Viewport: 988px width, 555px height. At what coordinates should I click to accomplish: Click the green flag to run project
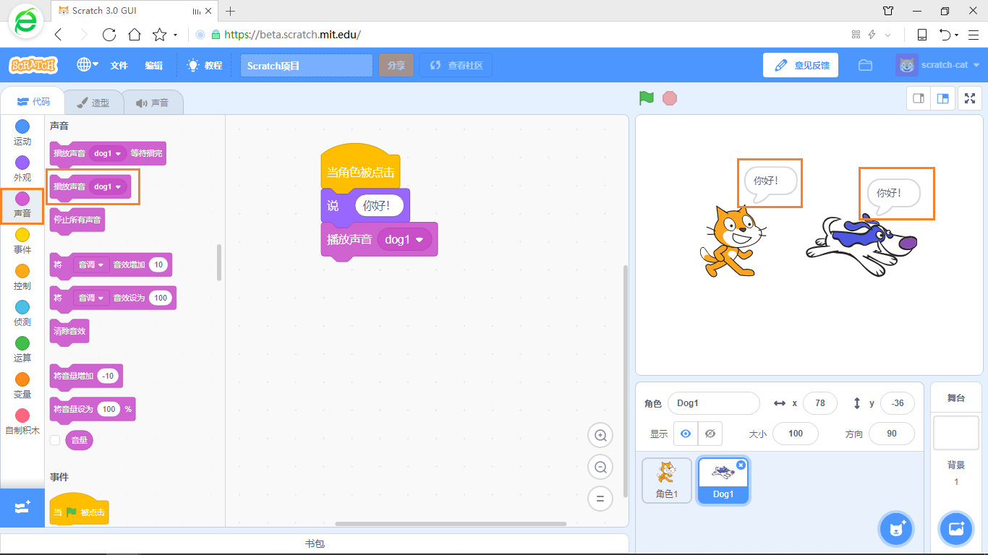pos(647,98)
